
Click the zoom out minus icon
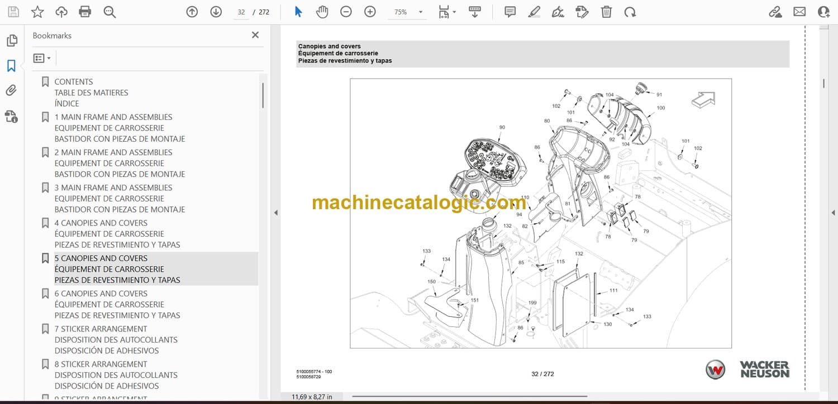(x=346, y=12)
